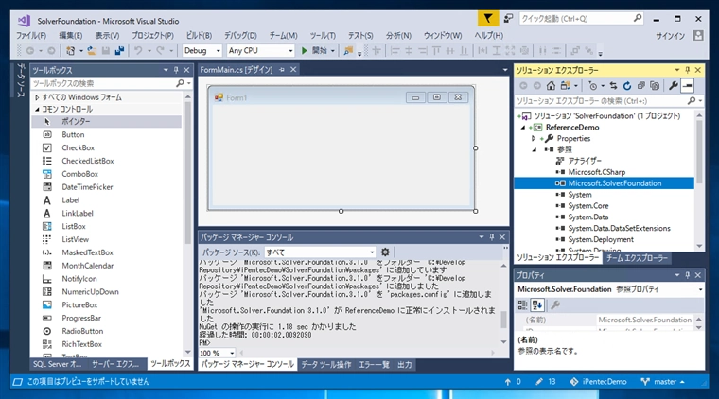Click the Refresh icon in Solution Explorer
This screenshot has width=719, height=399.
pos(627,86)
